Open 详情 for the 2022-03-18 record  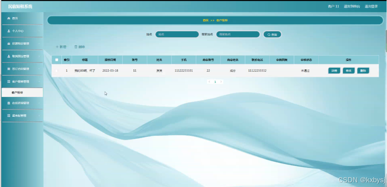click(x=334, y=71)
